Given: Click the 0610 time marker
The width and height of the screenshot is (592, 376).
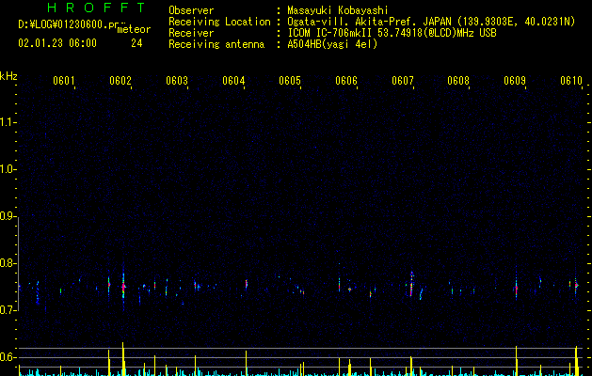Looking at the screenshot, I should pos(571,80).
